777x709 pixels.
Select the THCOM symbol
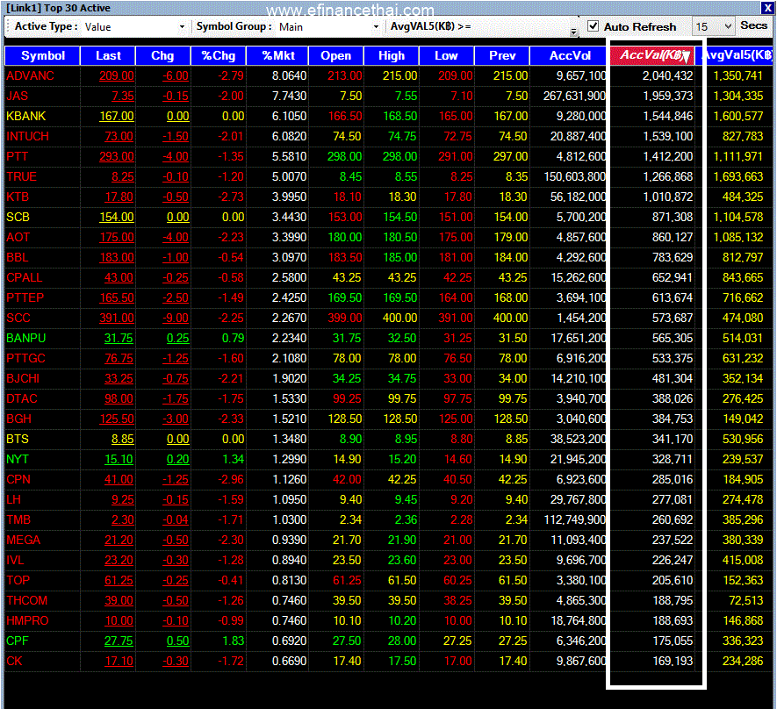click(x=26, y=600)
